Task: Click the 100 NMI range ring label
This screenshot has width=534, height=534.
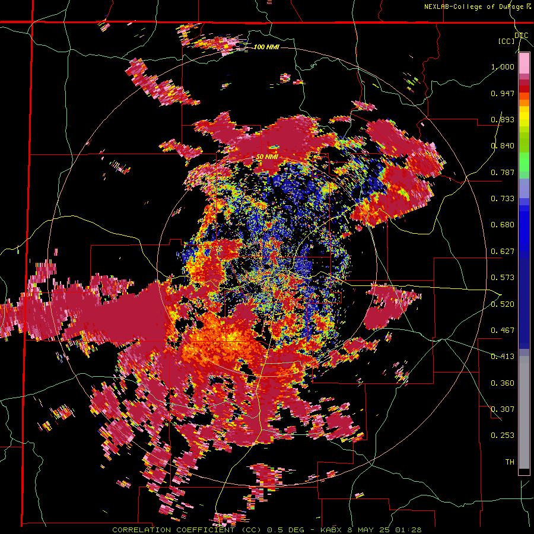Action: (x=266, y=47)
